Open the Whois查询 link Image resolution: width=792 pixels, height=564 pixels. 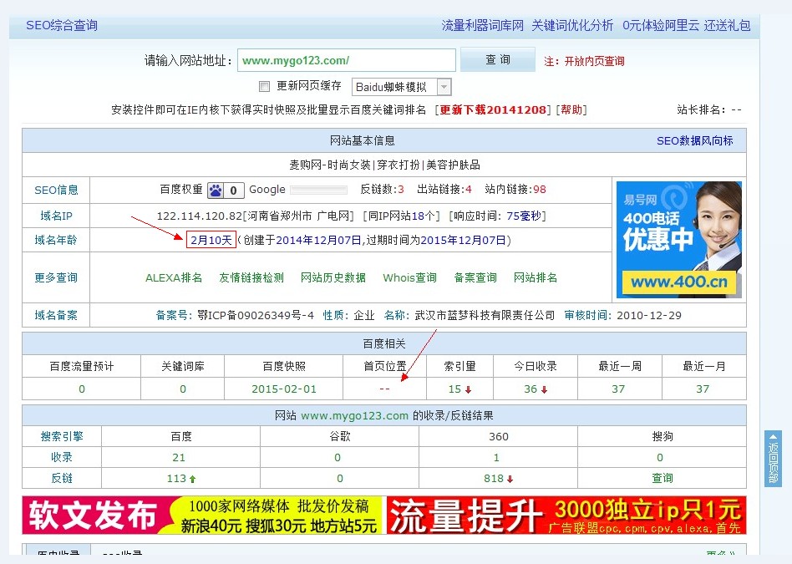point(409,278)
